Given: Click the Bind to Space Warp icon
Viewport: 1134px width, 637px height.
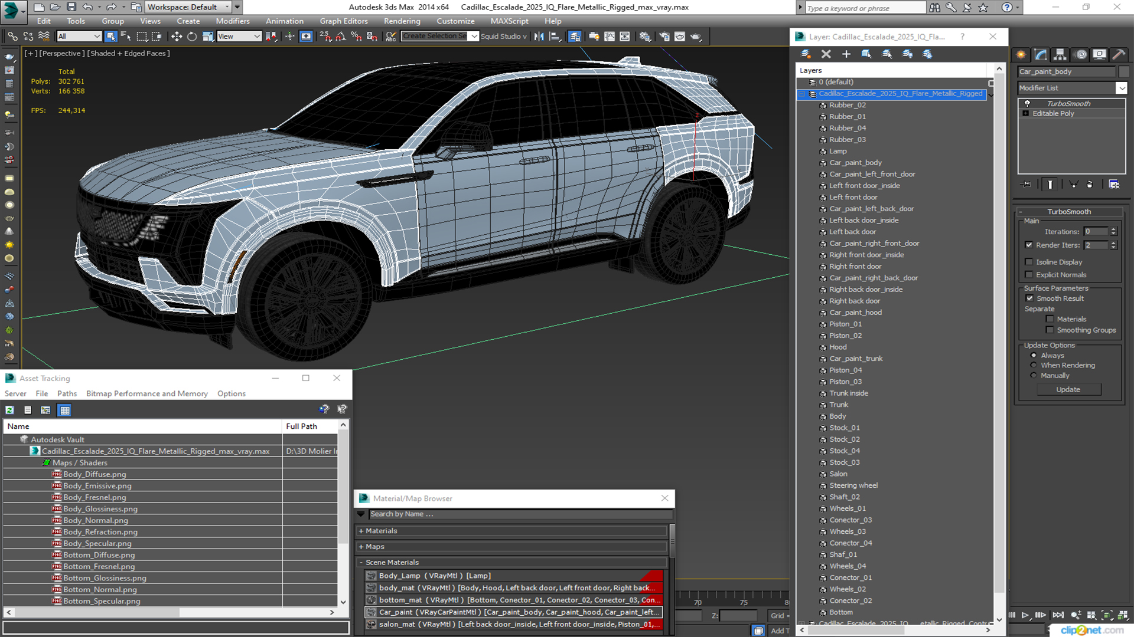Looking at the screenshot, I should (44, 37).
